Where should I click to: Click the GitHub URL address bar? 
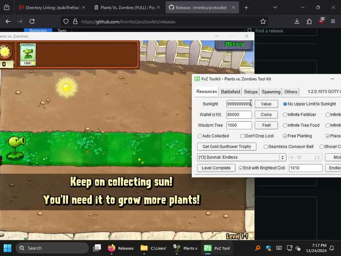click(x=164, y=22)
